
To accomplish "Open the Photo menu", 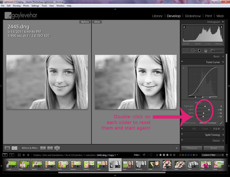I will (x=26, y=6).
